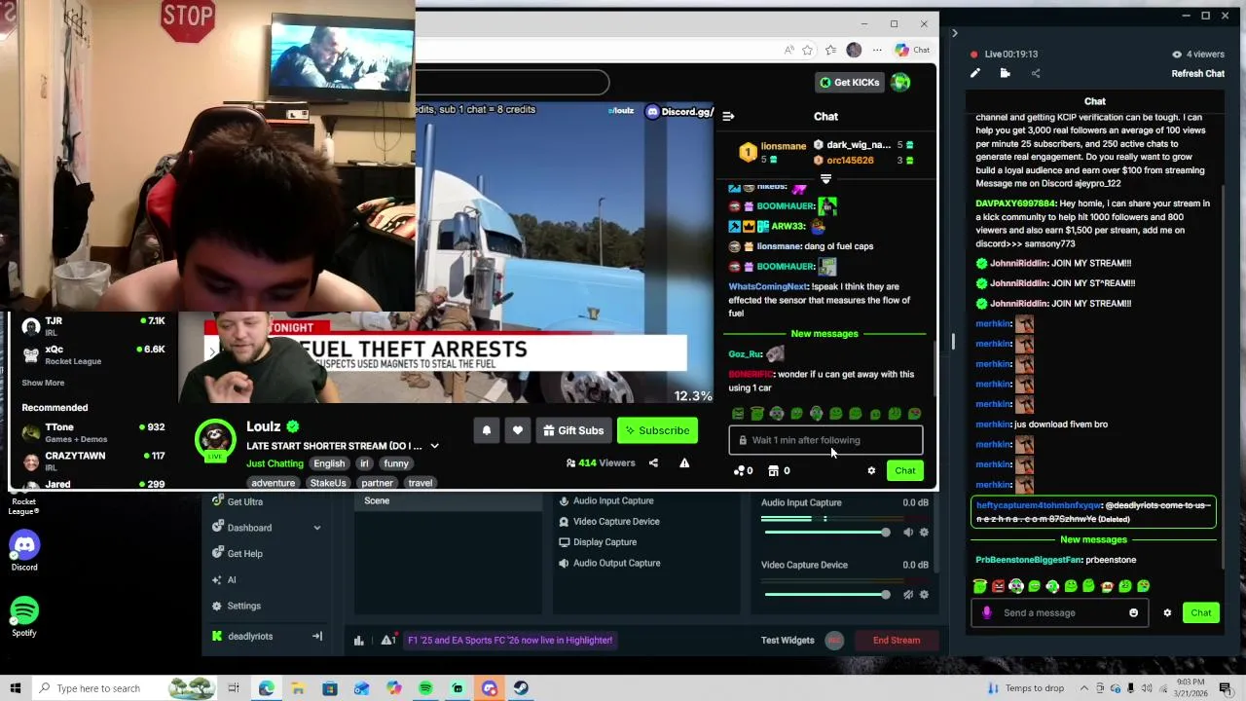
Task: Follow Loulz with the heart icon
Action: 518,430
